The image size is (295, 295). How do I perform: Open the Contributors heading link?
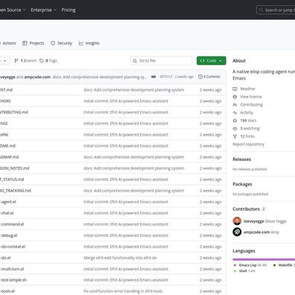point(246,209)
